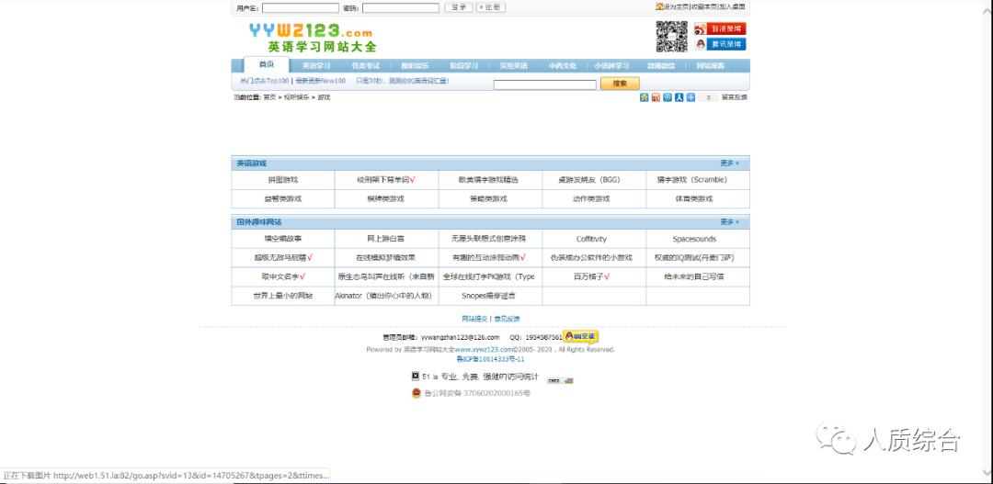Click the 登录 login button
993x484 pixels.
(x=459, y=7)
